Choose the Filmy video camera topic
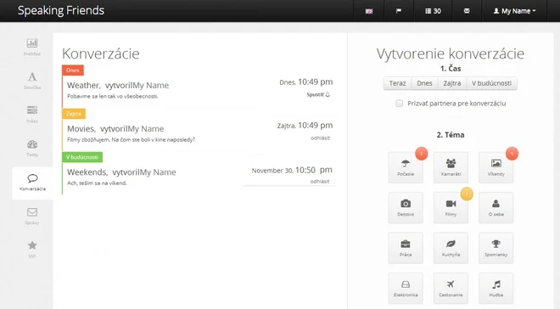Screen dimensions: 560x309 click(451, 208)
